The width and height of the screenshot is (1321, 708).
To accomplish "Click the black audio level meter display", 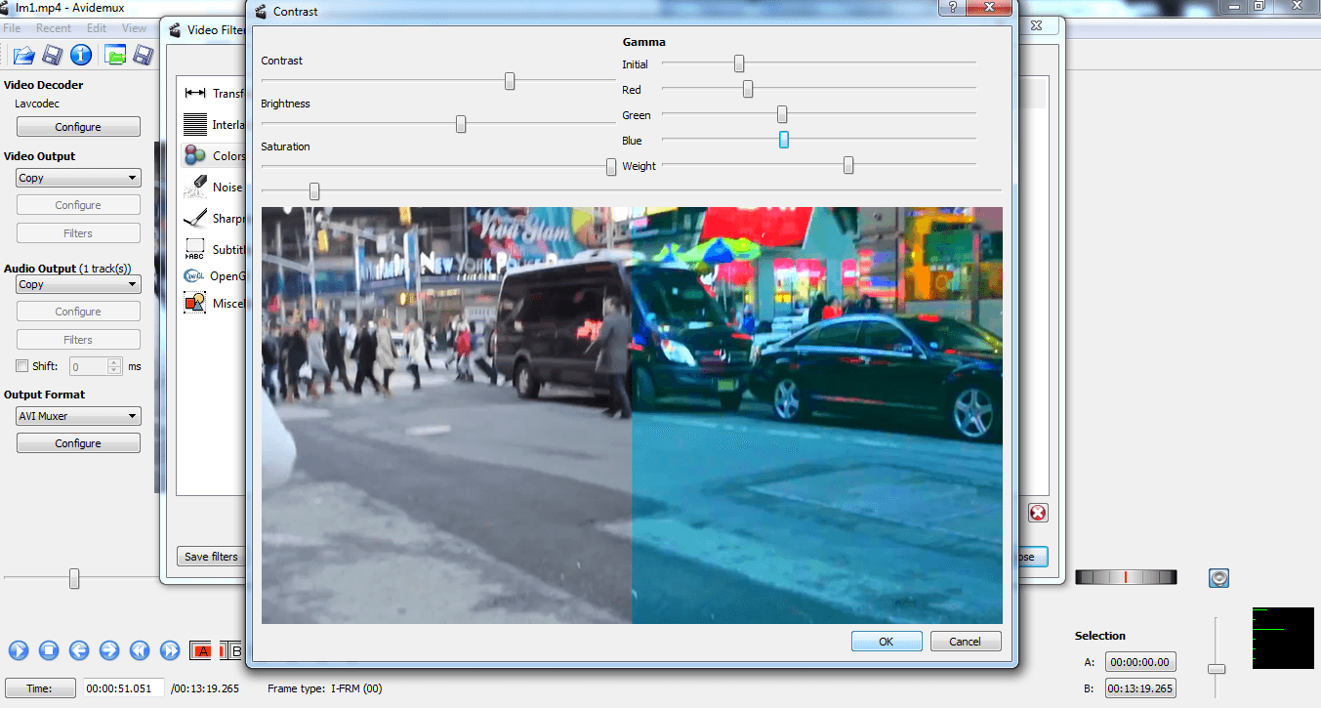I will click(1283, 639).
